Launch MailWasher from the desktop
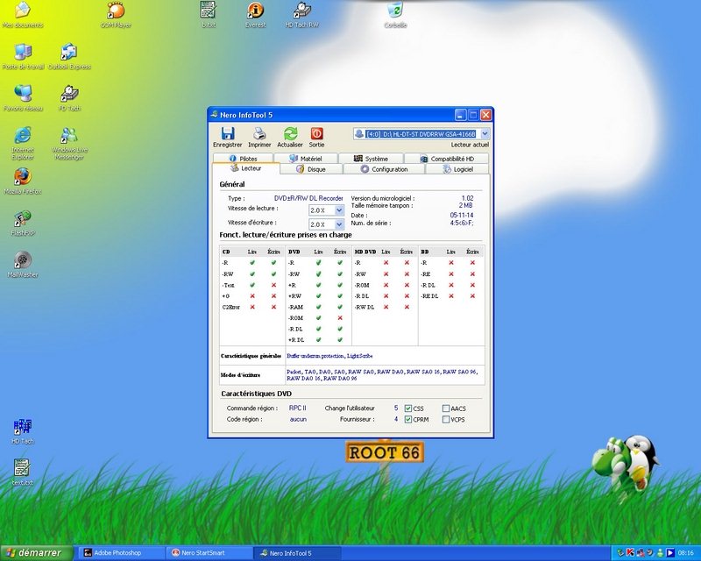Screen dimensions: 701x561 coord(23,265)
